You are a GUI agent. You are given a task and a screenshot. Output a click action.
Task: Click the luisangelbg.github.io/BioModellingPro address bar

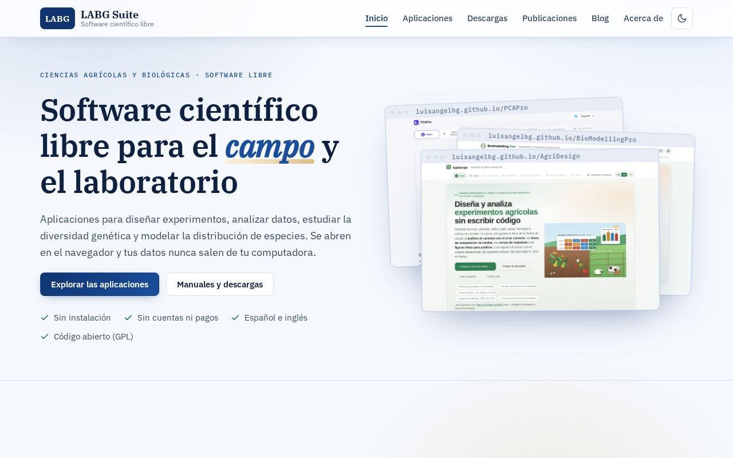coord(562,137)
